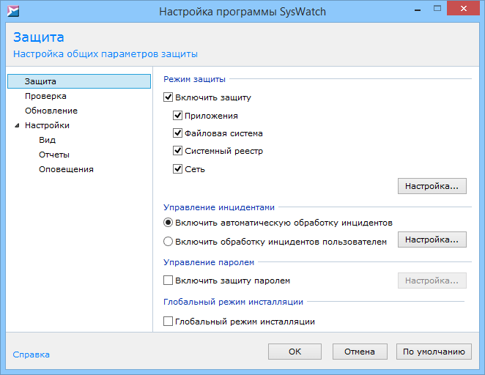Image resolution: width=485 pixels, height=375 pixels.
Task: Go to the Обновление section
Action: tap(51, 111)
